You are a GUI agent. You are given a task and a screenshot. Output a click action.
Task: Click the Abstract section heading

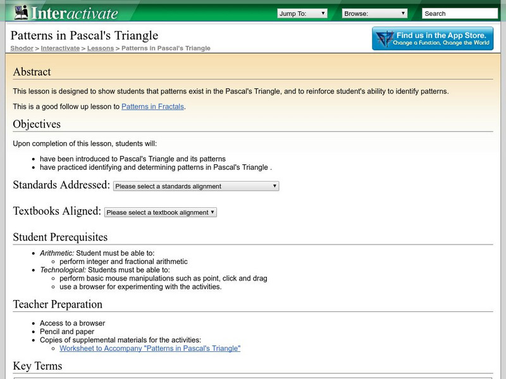tap(32, 72)
